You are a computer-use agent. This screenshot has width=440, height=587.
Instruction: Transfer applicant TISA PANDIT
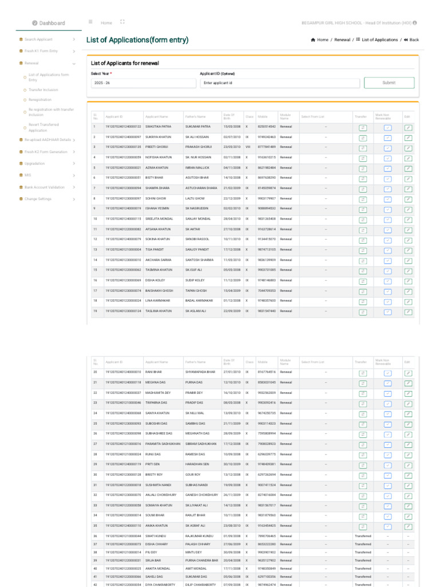tap(363, 251)
